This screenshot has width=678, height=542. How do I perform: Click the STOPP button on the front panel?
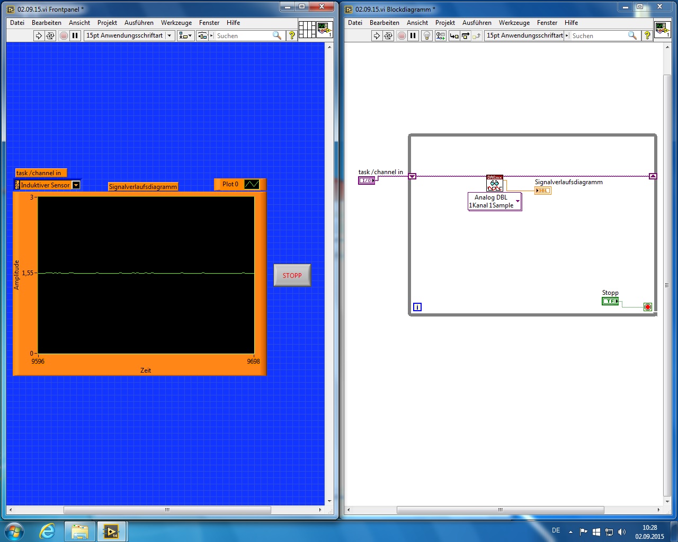pos(292,275)
